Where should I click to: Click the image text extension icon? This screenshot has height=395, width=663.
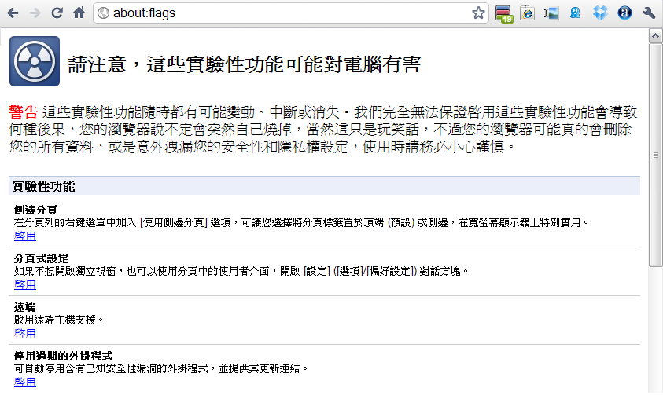click(551, 13)
